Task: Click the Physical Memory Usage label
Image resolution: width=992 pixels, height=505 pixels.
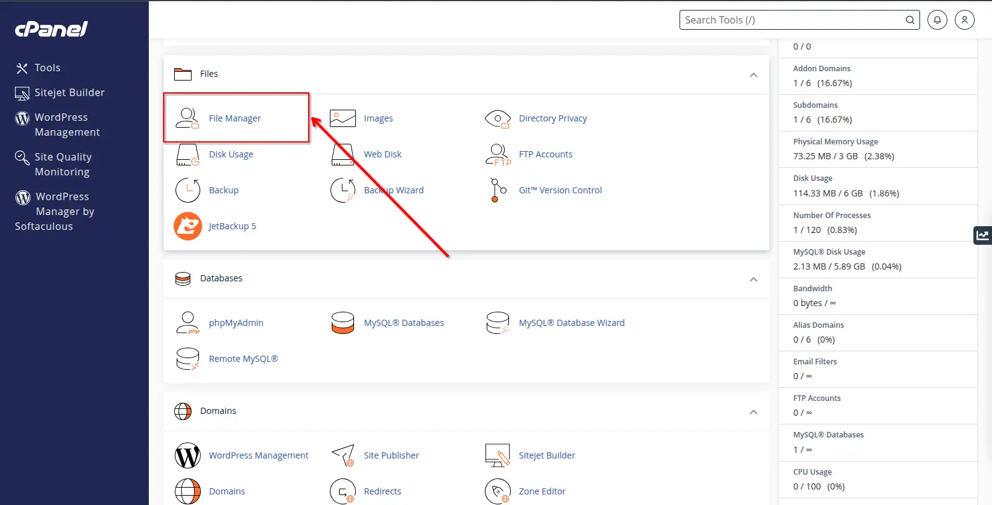Action: tap(835, 142)
